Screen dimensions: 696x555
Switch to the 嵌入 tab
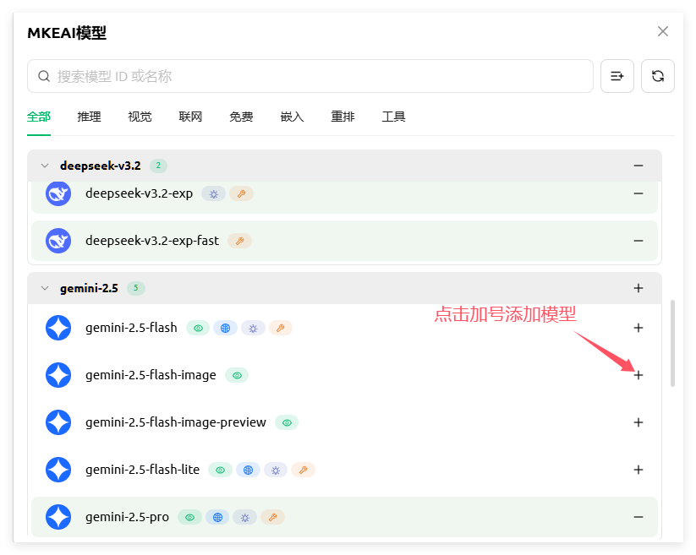292,117
